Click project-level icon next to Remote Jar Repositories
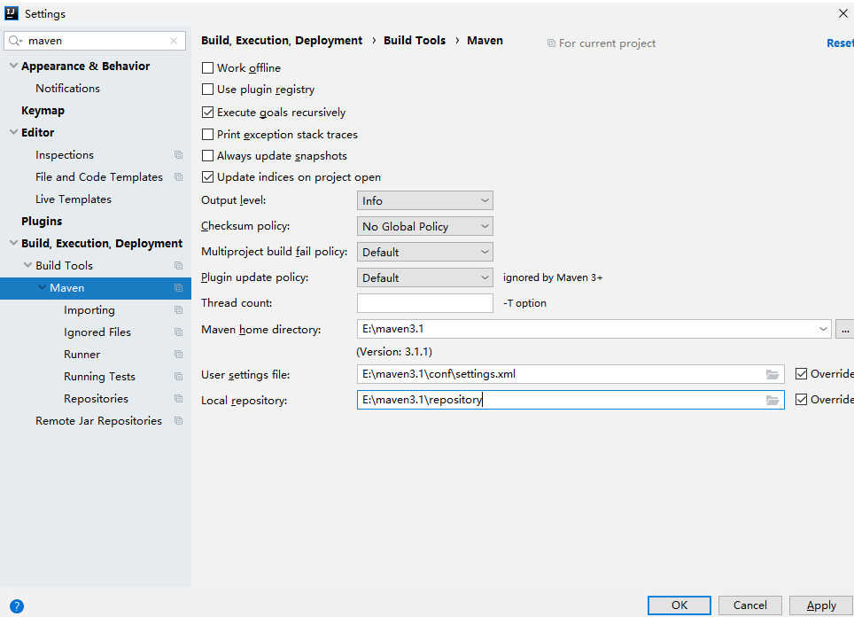Image resolution: width=854 pixels, height=617 pixels. coord(178,421)
